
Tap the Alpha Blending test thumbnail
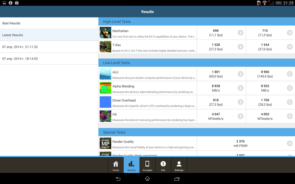tap(105, 88)
